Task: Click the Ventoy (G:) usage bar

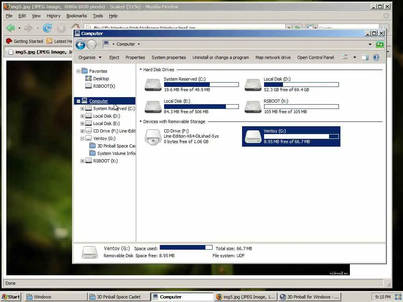Action: [301, 136]
